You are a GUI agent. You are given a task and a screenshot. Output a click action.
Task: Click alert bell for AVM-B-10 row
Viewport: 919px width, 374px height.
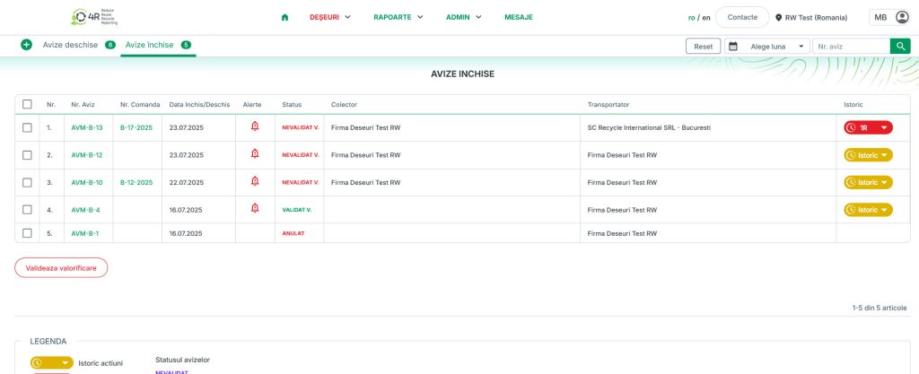pyautogui.click(x=255, y=182)
